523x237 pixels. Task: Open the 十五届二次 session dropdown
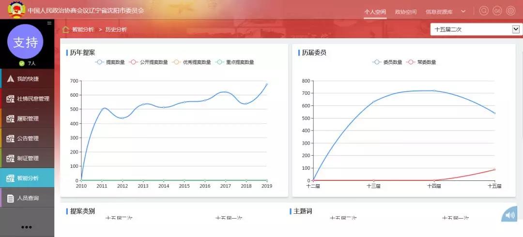tap(475, 30)
